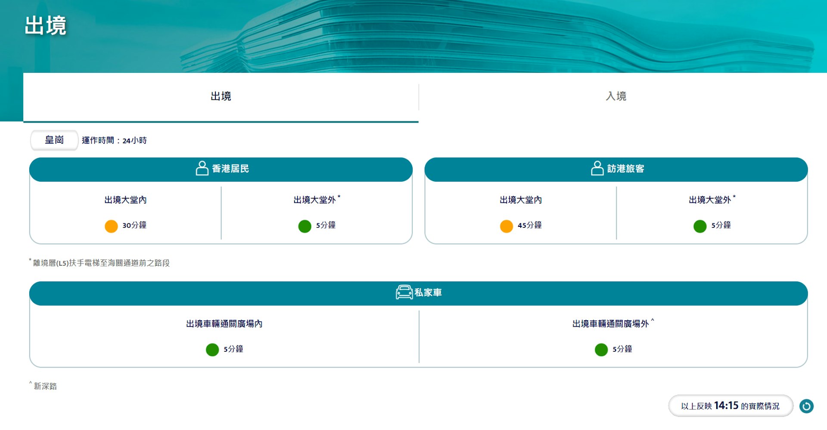Click the 運作時間：24小時 text

(114, 140)
